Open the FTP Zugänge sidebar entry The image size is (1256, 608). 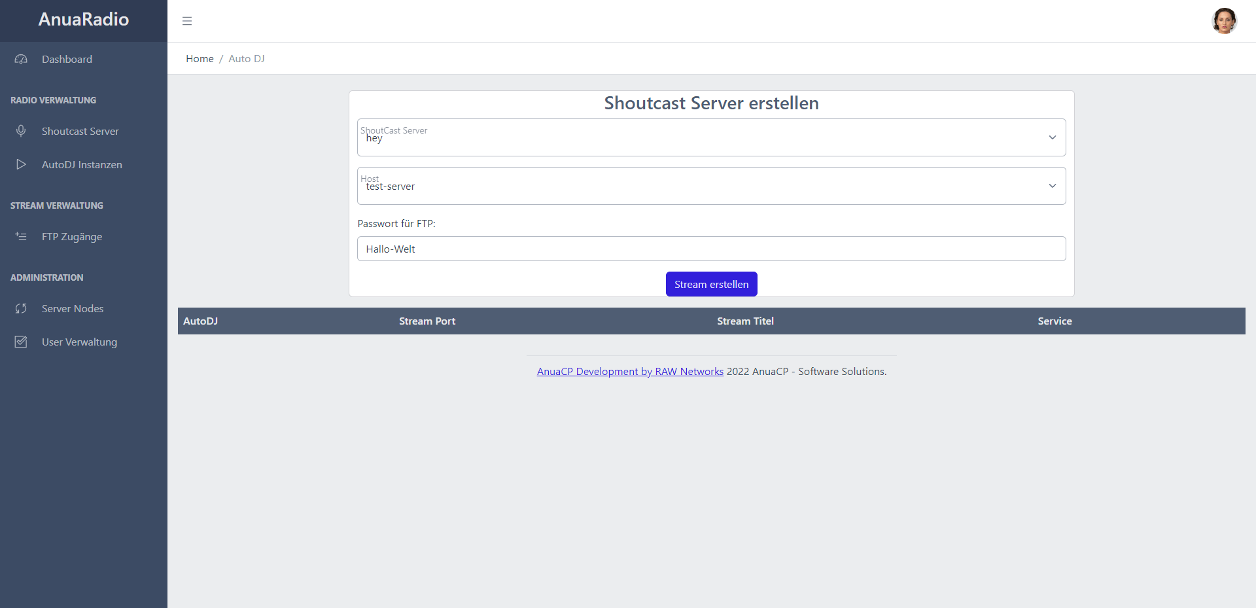click(84, 236)
